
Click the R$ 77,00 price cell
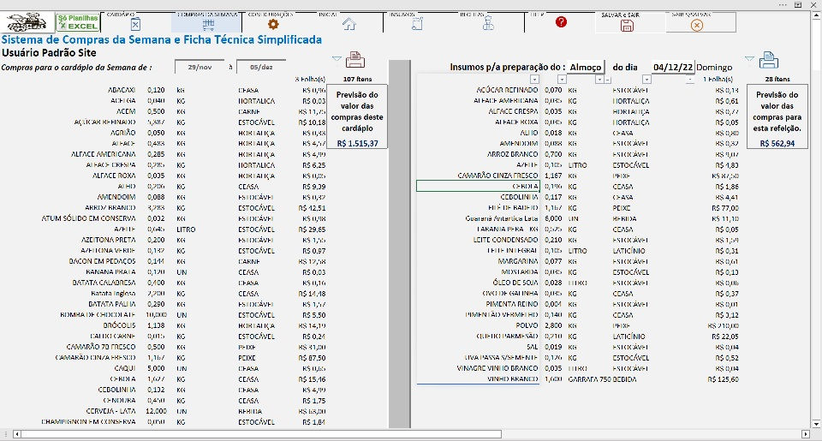725,207
